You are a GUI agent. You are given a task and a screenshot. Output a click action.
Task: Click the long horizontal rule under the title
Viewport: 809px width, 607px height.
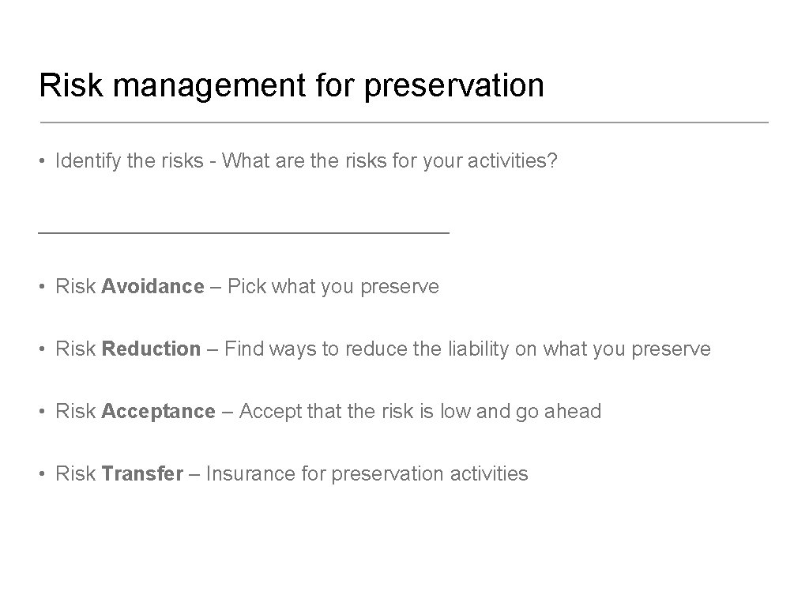(404, 123)
